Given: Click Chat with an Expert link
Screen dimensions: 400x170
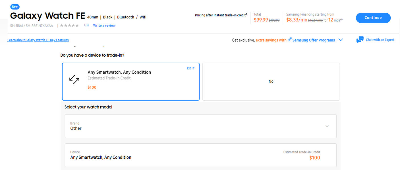Looking at the screenshot, I should pos(380,40).
